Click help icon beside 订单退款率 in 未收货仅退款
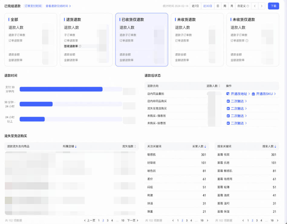 [247, 41]
